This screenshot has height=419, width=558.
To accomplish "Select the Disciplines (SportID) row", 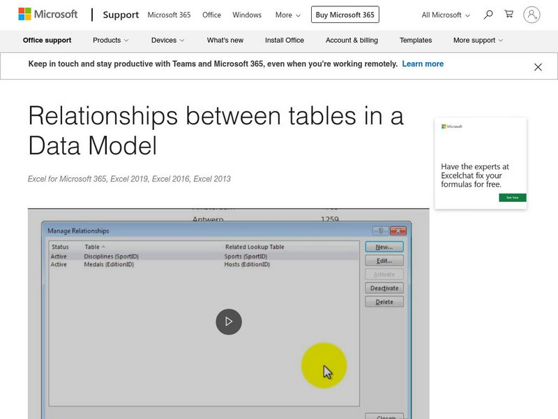I will (x=204, y=256).
